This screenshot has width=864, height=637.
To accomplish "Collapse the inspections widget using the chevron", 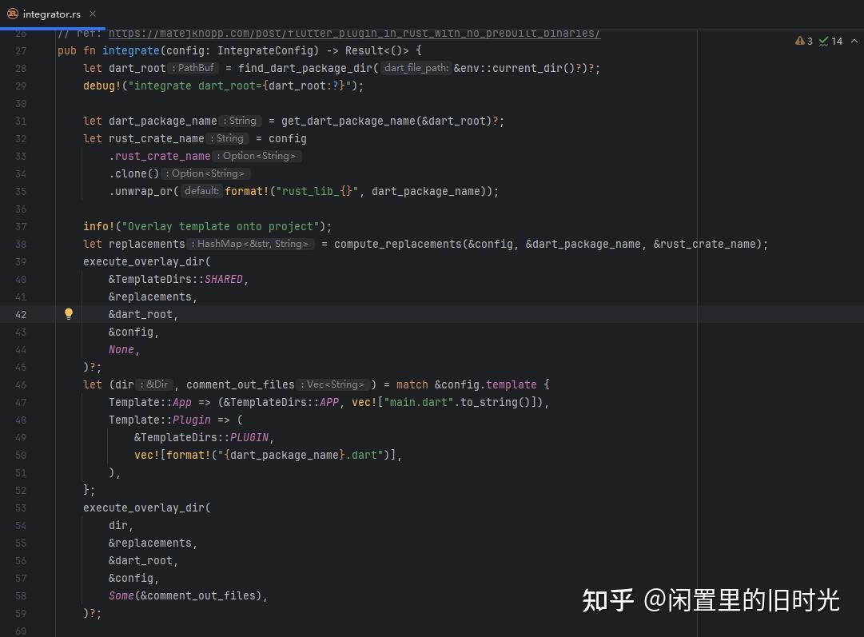I will (854, 41).
